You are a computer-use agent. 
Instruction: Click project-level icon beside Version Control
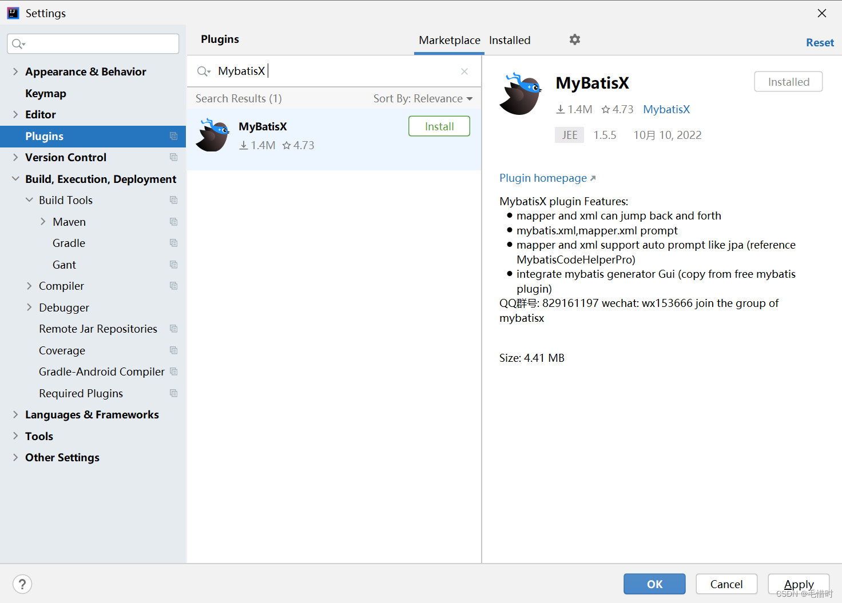[174, 157]
